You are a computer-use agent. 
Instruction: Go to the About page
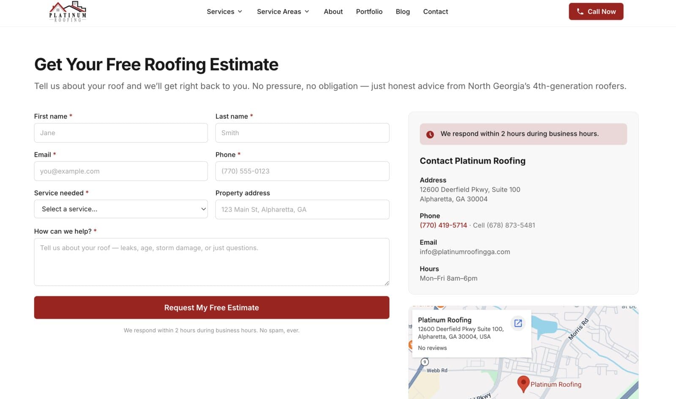click(333, 11)
